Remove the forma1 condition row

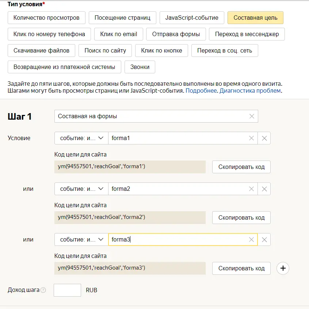tap(264, 138)
